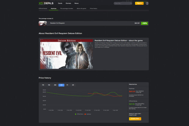This screenshot has height=126, width=189.
Task: Select the 7D price history range
Action: (43, 85)
